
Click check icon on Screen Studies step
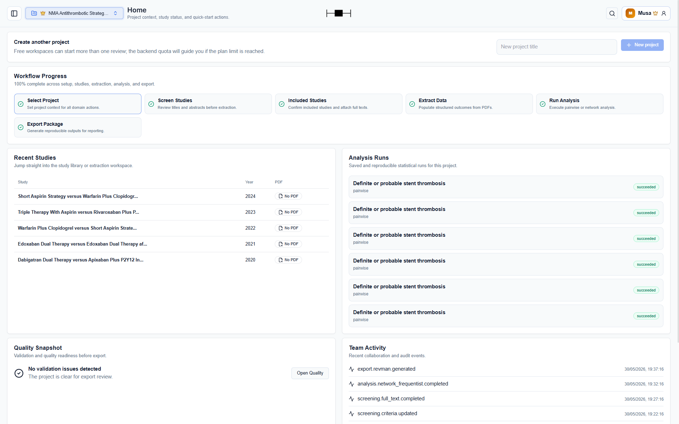(151, 104)
